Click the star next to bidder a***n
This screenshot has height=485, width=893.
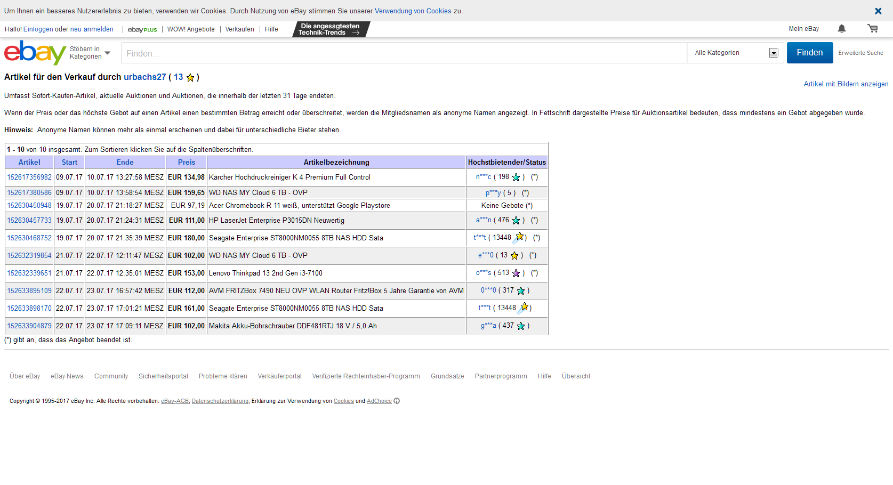pos(516,221)
